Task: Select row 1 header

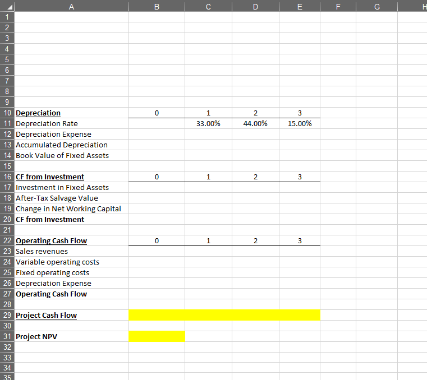Action: point(7,17)
